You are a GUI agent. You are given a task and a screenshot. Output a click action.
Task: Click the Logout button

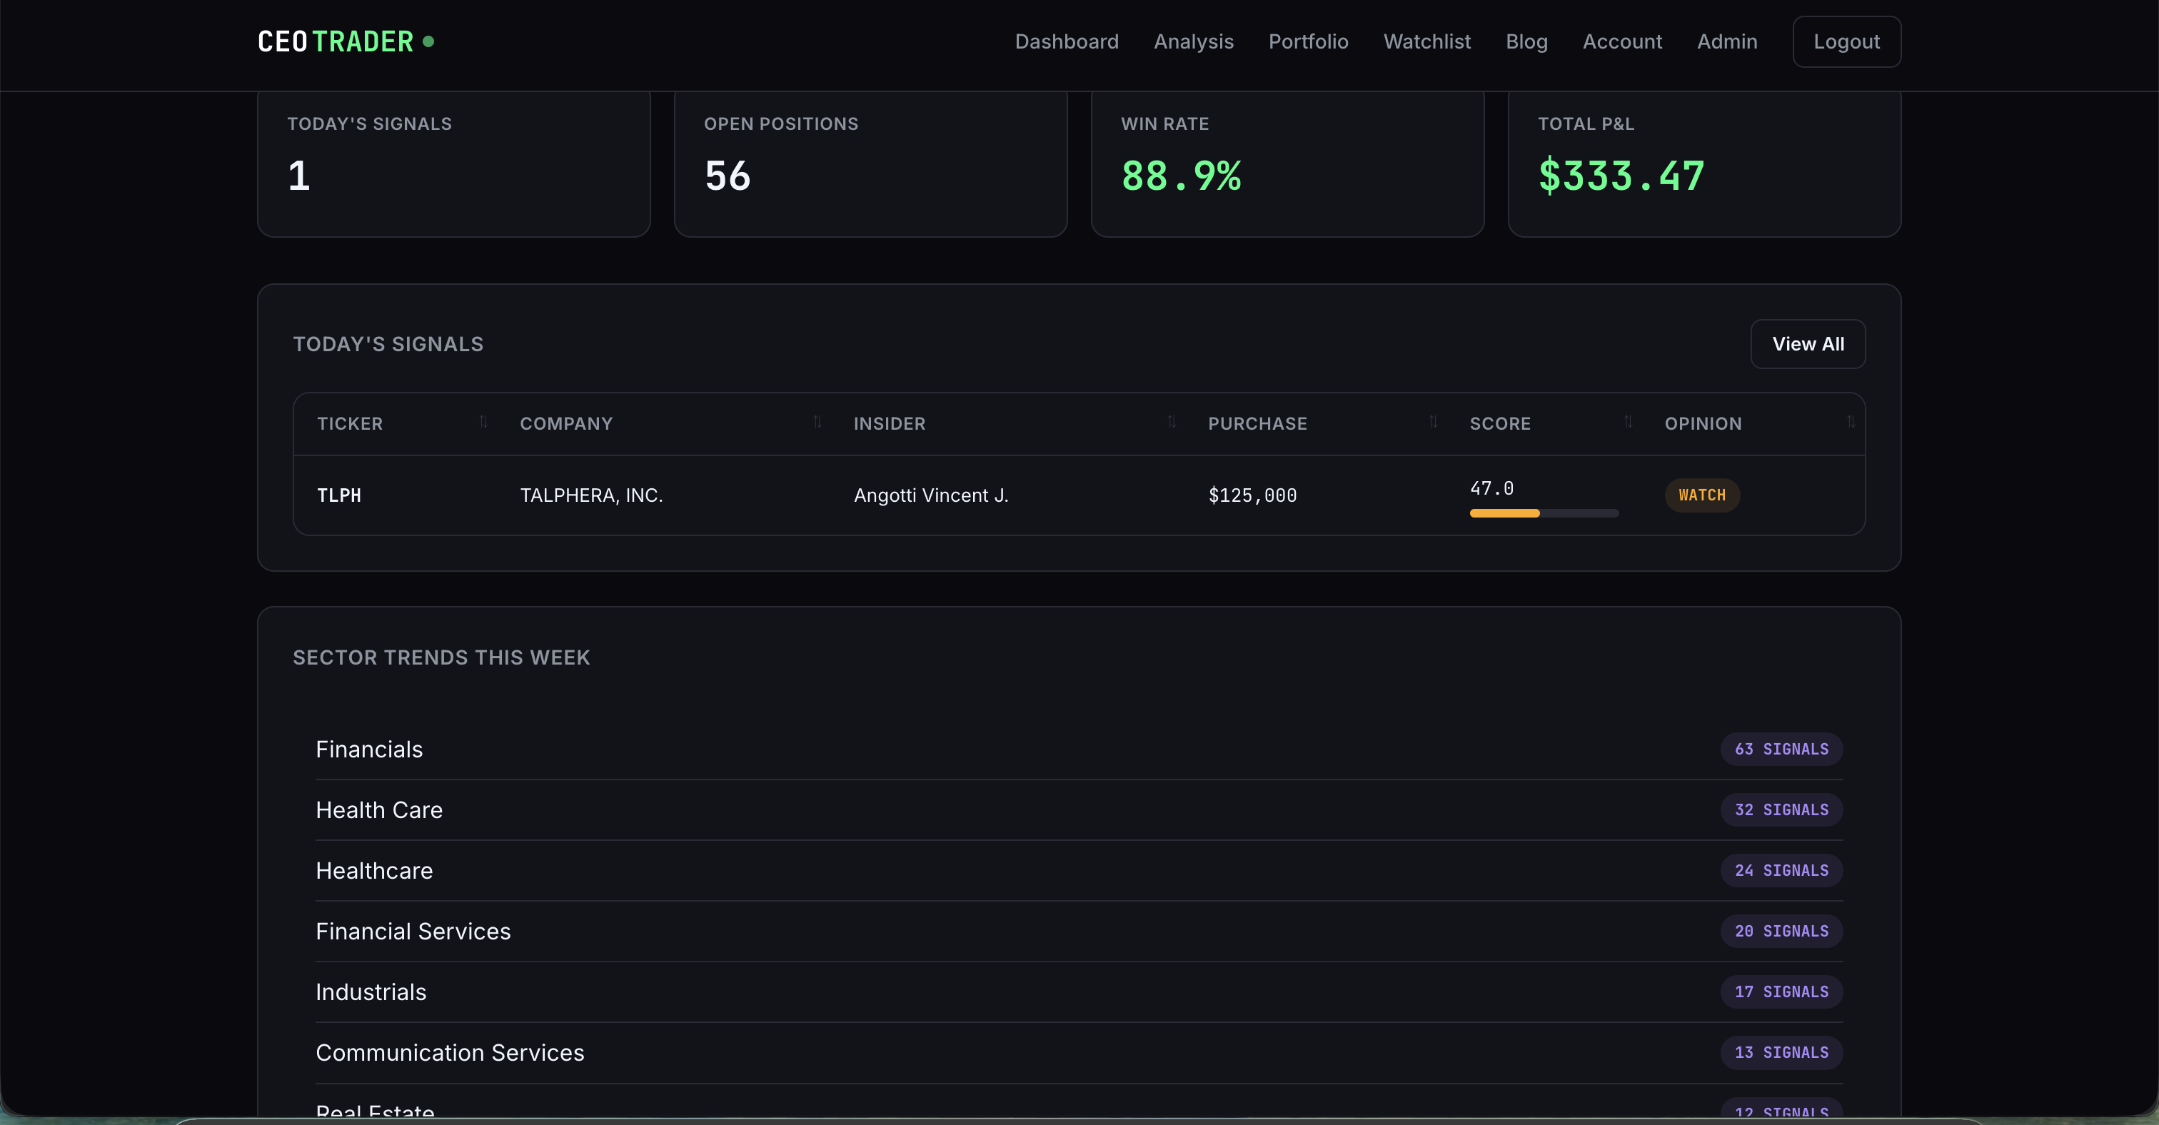[x=1846, y=41]
